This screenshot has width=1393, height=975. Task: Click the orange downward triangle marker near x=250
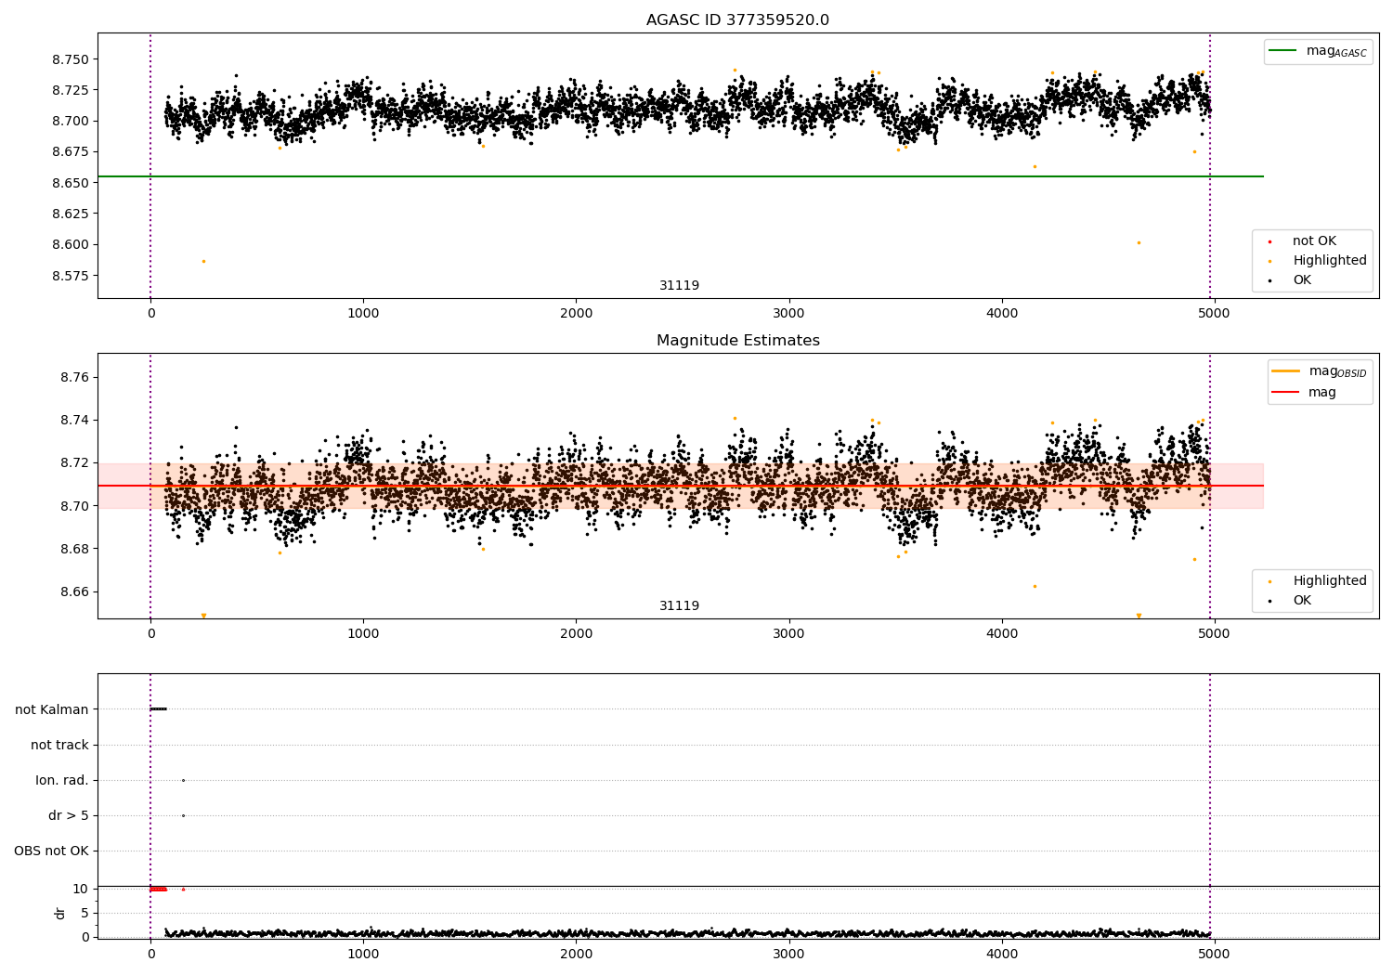pos(203,616)
